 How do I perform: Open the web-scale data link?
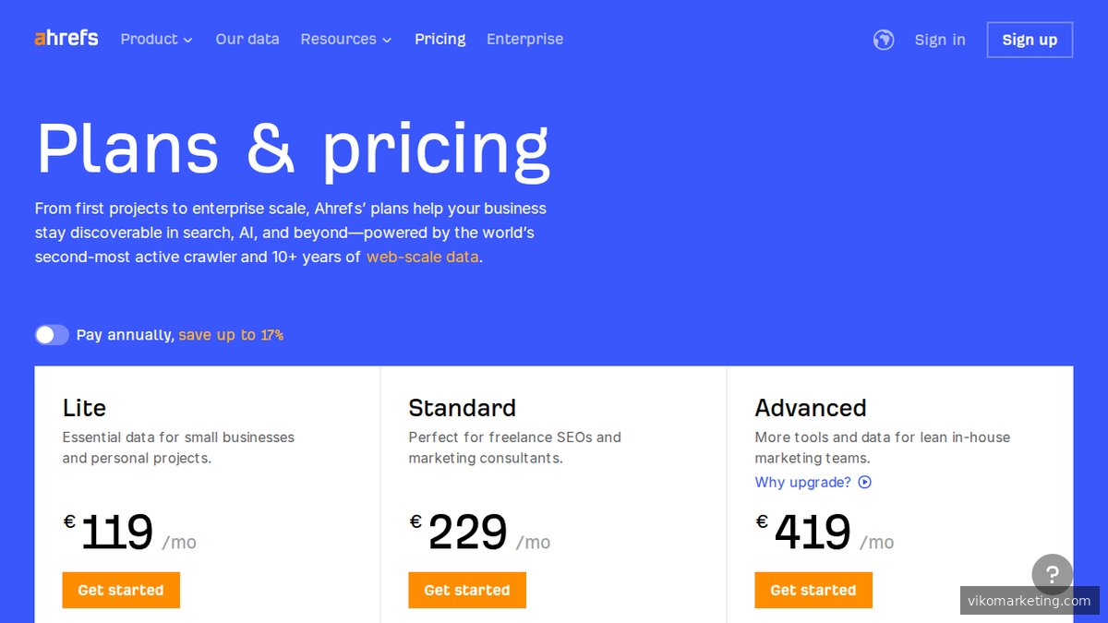[x=422, y=257]
